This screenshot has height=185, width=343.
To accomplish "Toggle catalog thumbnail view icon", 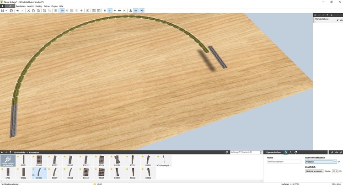I will [261, 152].
